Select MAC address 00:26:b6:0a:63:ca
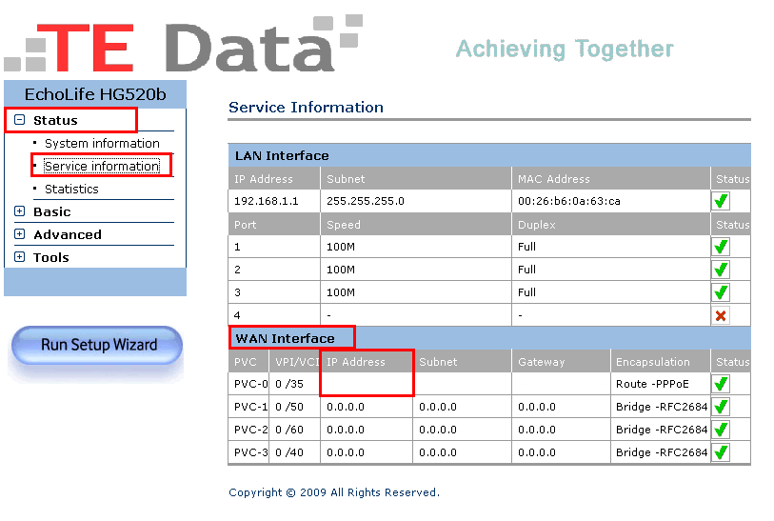The image size is (774, 521). [569, 201]
